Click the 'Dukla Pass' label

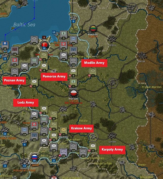(74, 140)
